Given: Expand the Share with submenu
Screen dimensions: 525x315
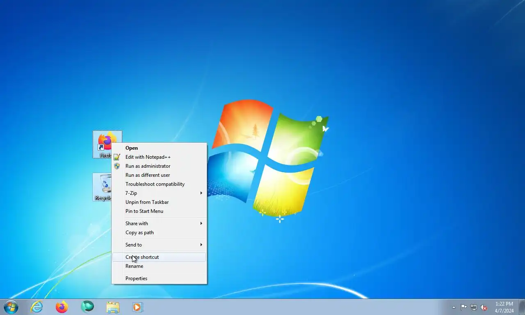Looking at the screenshot, I should tap(159, 224).
